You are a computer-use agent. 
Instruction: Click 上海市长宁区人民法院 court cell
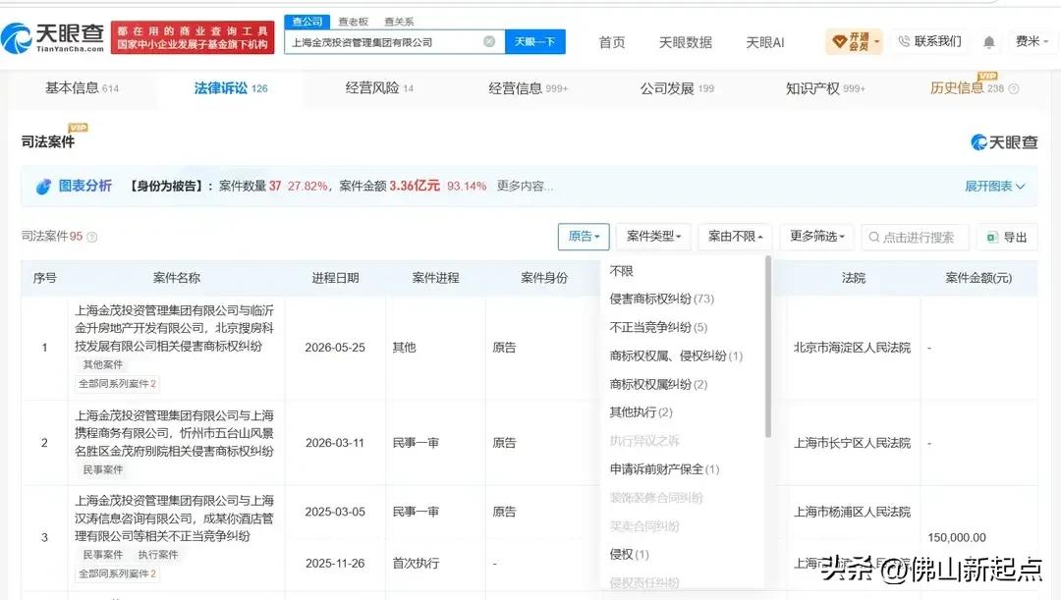coord(852,443)
